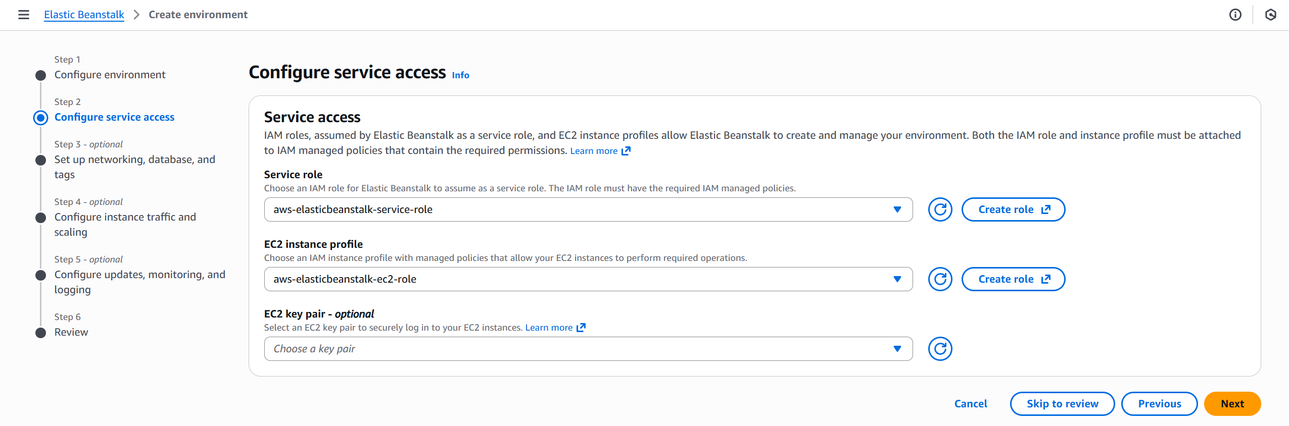
Task: Open the Choose a key pair dropdown
Action: tap(588, 349)
